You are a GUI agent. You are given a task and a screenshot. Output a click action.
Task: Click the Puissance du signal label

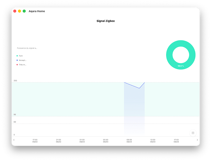(x=27, y=48)
